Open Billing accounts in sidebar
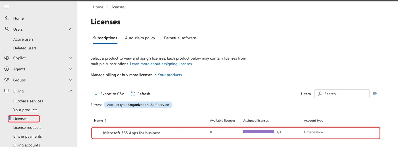The height and width of the screenshot is (147, 398). 27,145
